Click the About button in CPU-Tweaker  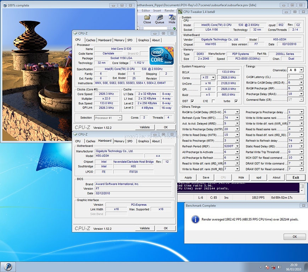point(276,177)
